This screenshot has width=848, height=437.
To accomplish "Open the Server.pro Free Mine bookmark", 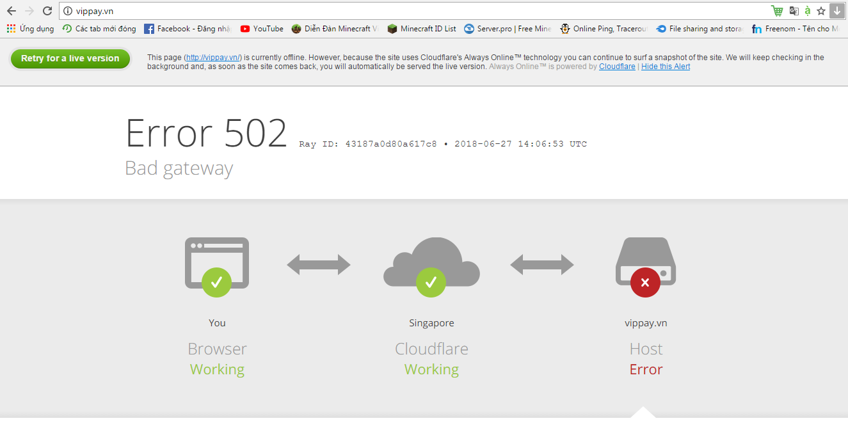I will pos(508,29).
